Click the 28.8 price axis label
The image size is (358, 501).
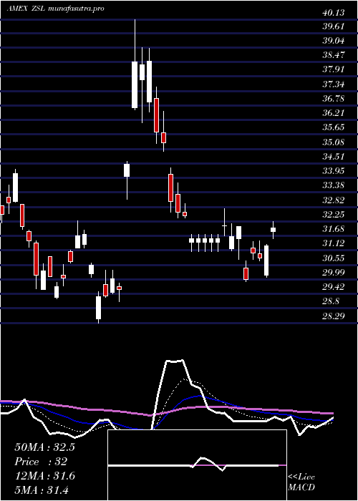[332, 301]
